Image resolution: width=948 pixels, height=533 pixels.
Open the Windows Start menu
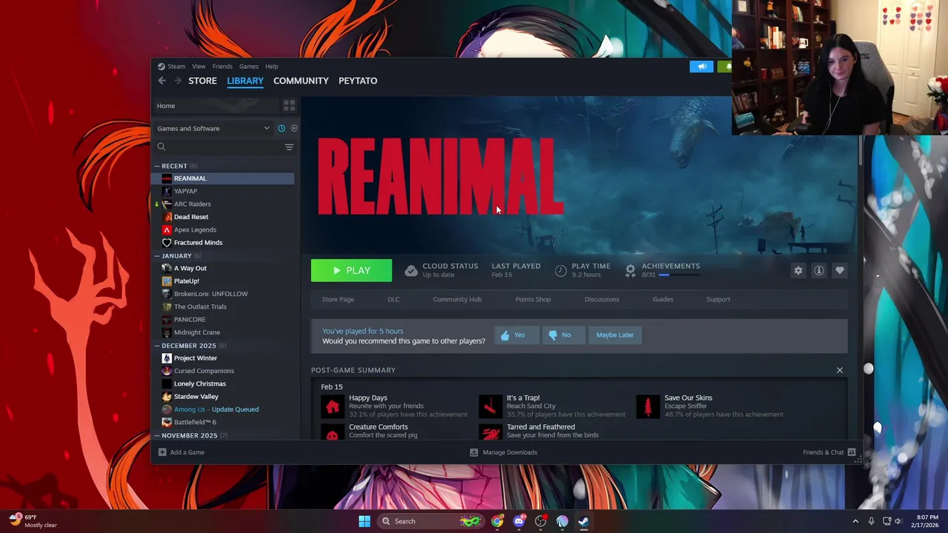click(x=364, y=521)
